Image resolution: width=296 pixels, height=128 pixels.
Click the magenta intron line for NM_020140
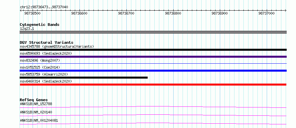click(153, 115)
